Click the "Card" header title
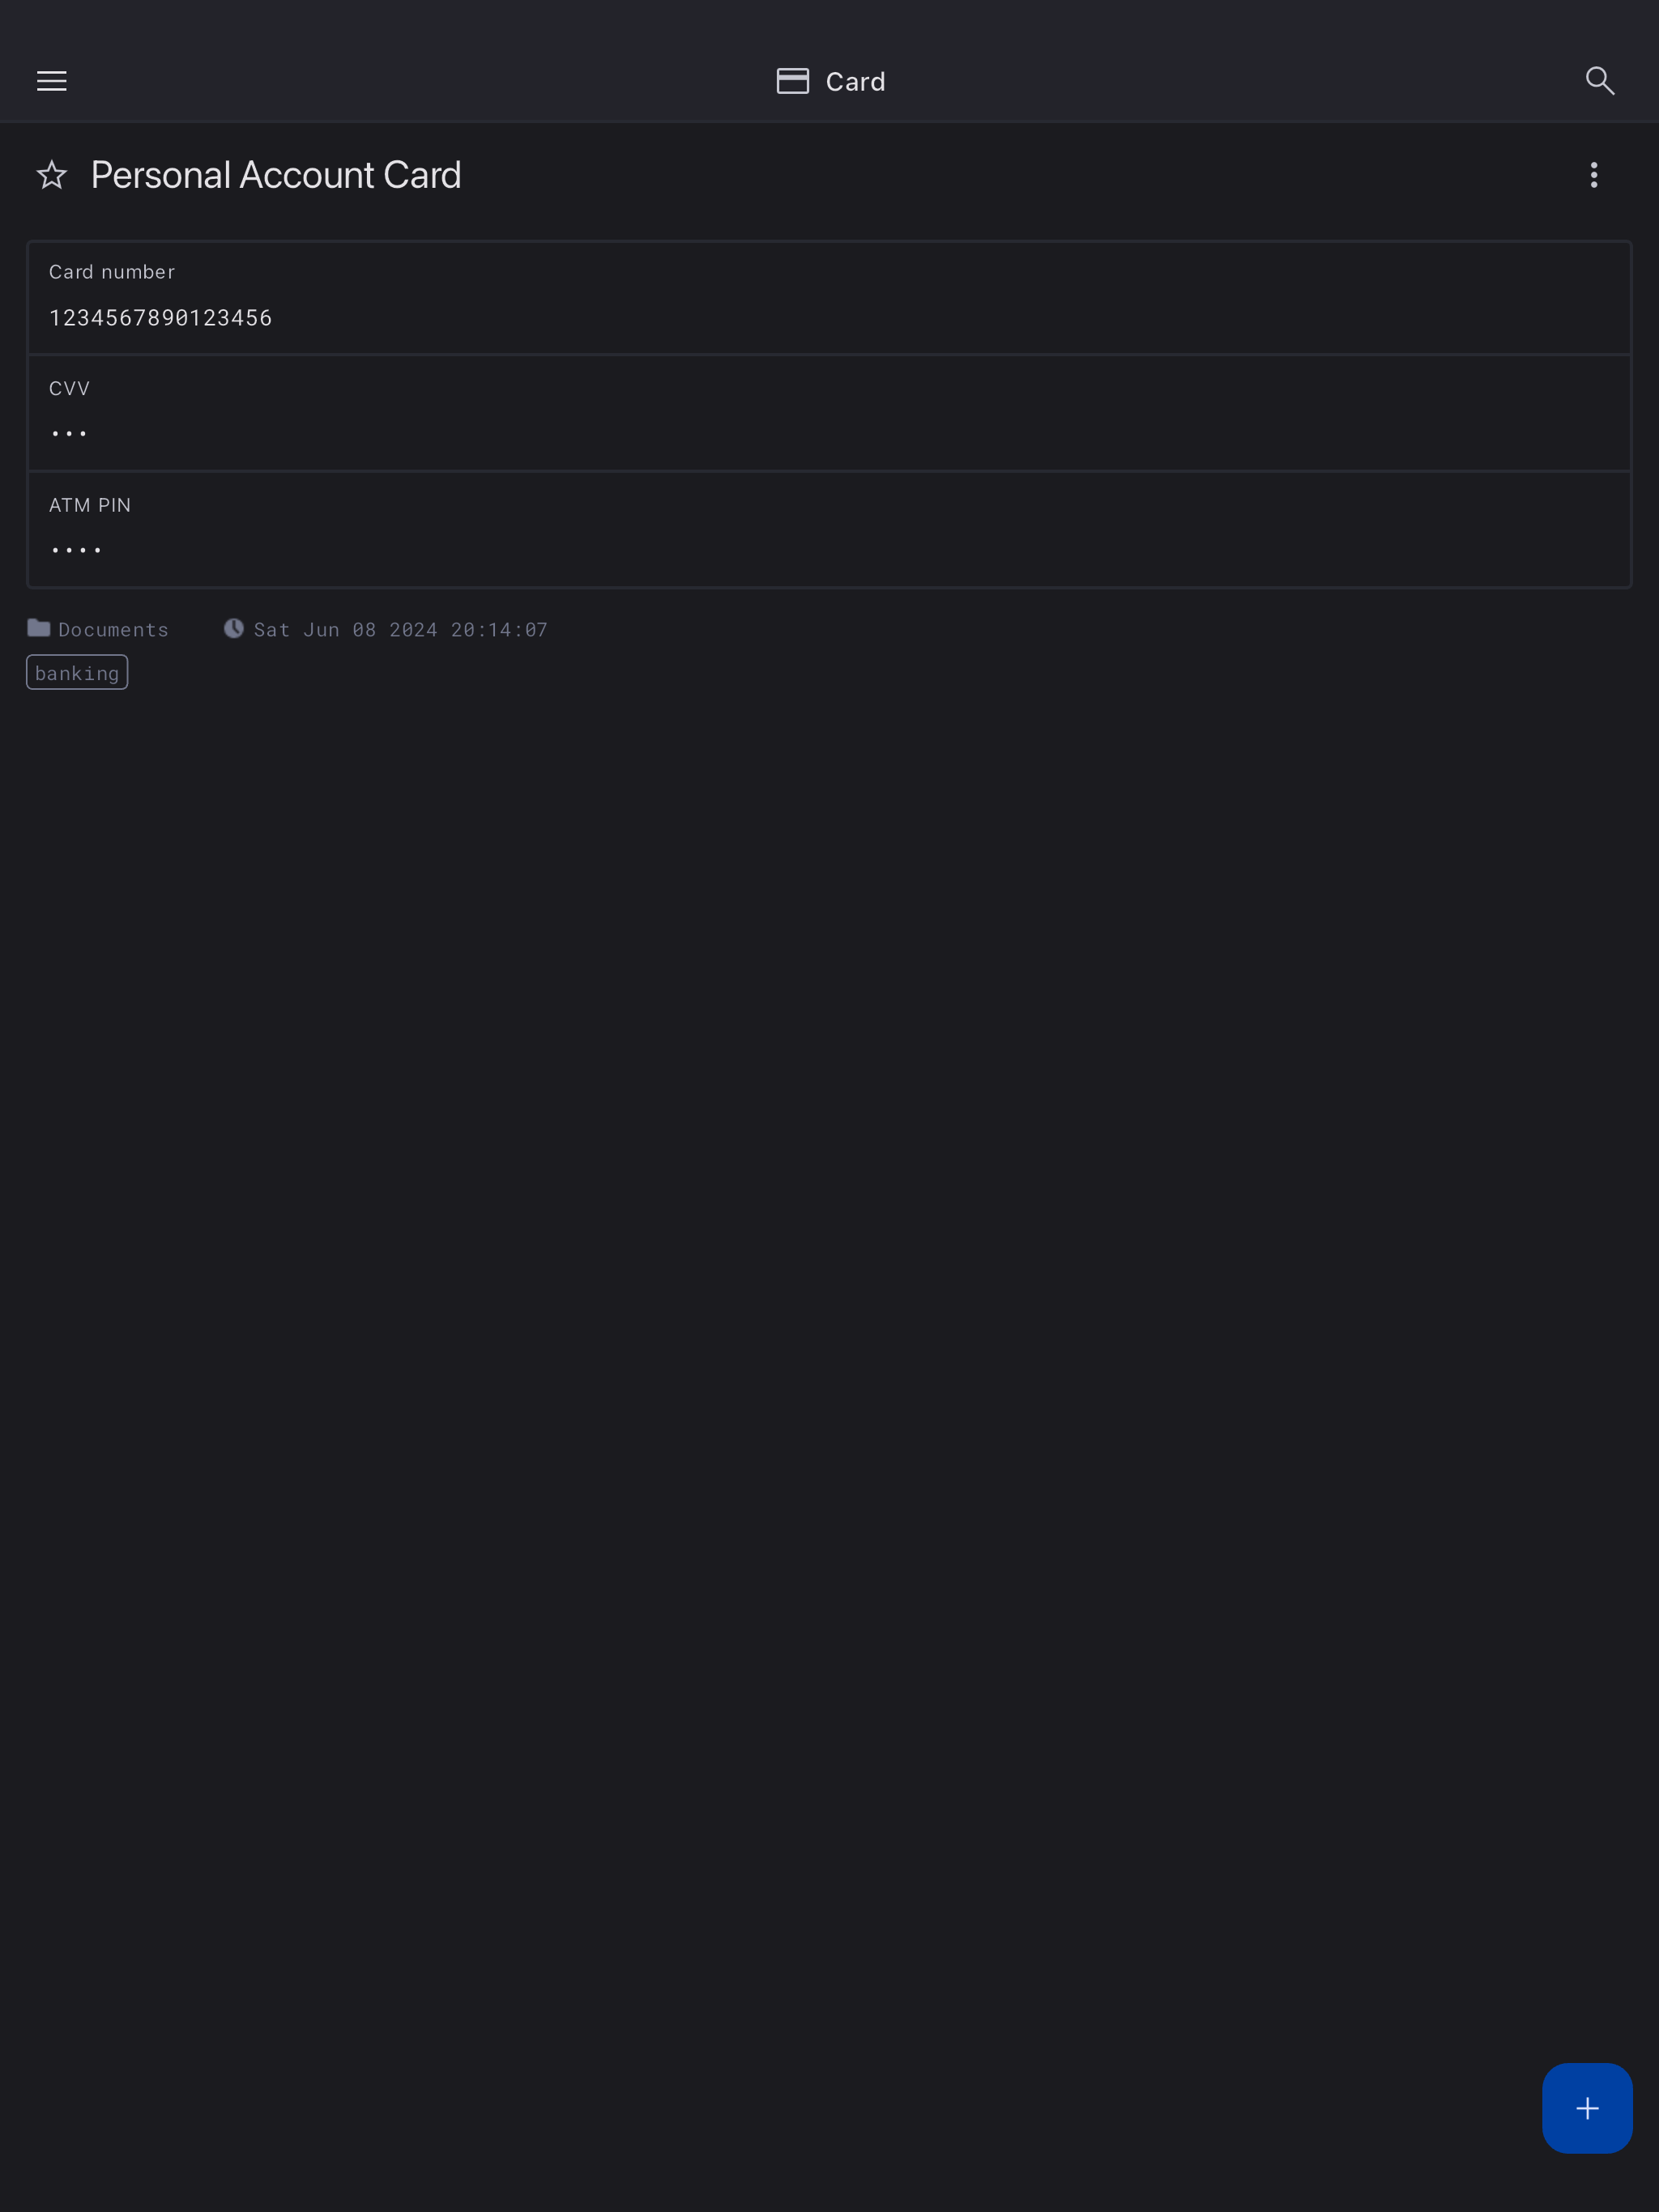Screen dimensions: 1659x2212 click(855, 82)
